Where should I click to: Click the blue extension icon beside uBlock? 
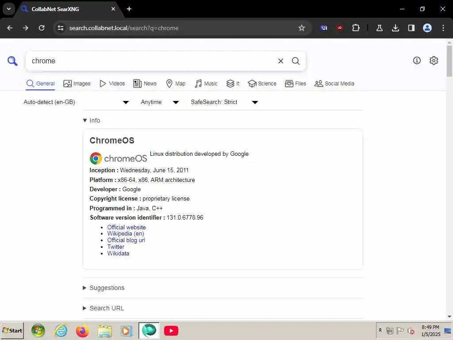pyautogui.click(x=324, y=28)
